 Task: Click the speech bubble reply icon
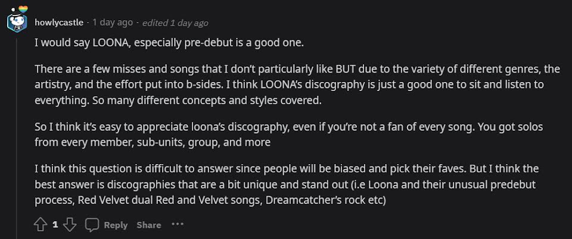[x=92, y=225]
